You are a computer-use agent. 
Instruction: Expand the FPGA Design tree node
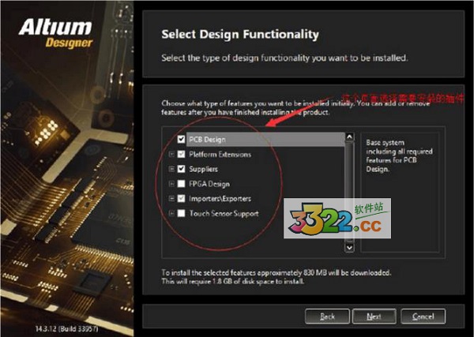(x=171, y=184)
